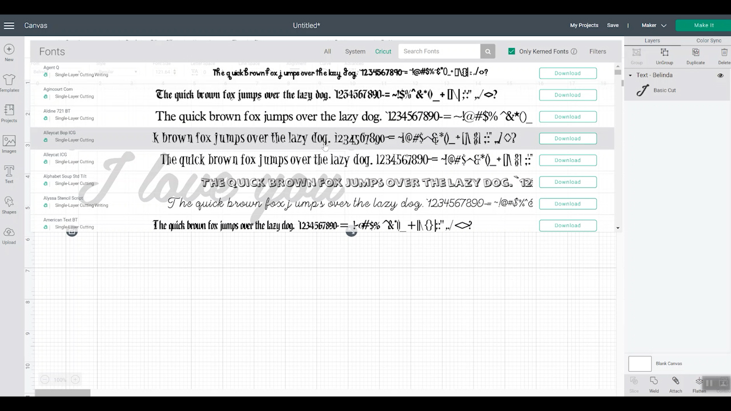Create a New project from sidebar

[9, 53]
